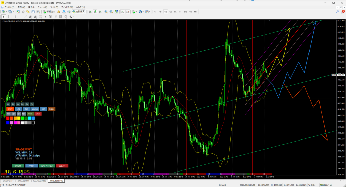Image resolution: width=346 pixels, height=187 pixels.
Task: Click the zoom in magnifier icon
Action: tap(106, 12)
